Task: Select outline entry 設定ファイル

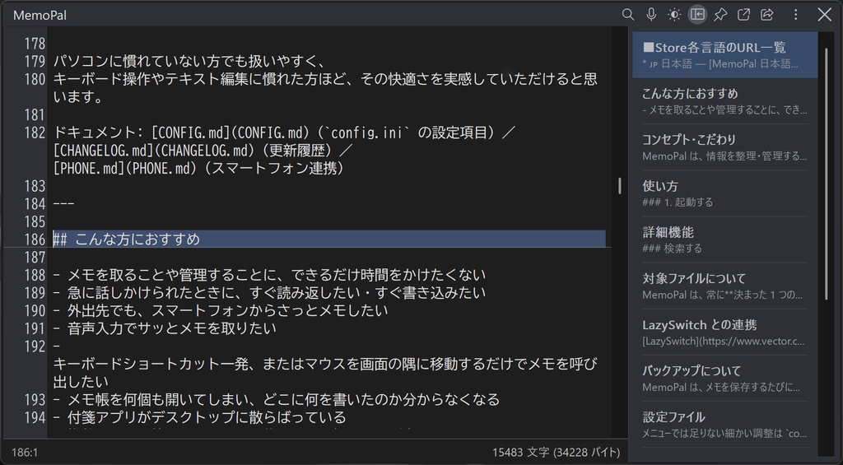Action: pyautogui.click(x=724, y=425)
